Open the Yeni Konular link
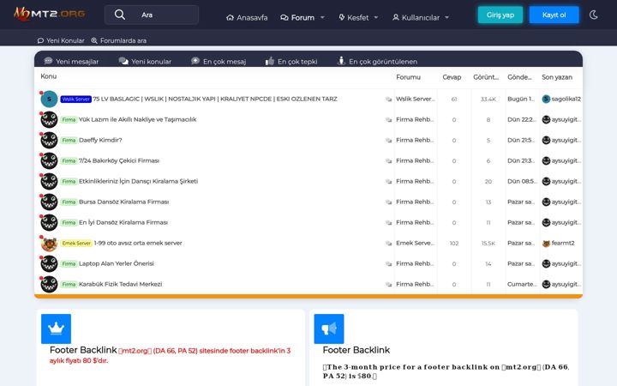This screenshot has width=617, height=386. [x=61, y=40]
